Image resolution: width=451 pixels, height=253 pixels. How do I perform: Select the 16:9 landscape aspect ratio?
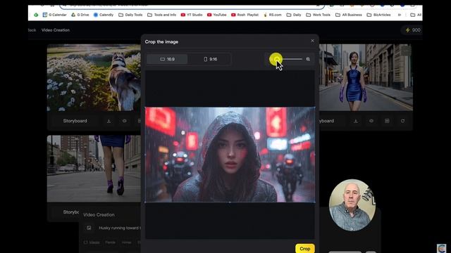[167, 59]
